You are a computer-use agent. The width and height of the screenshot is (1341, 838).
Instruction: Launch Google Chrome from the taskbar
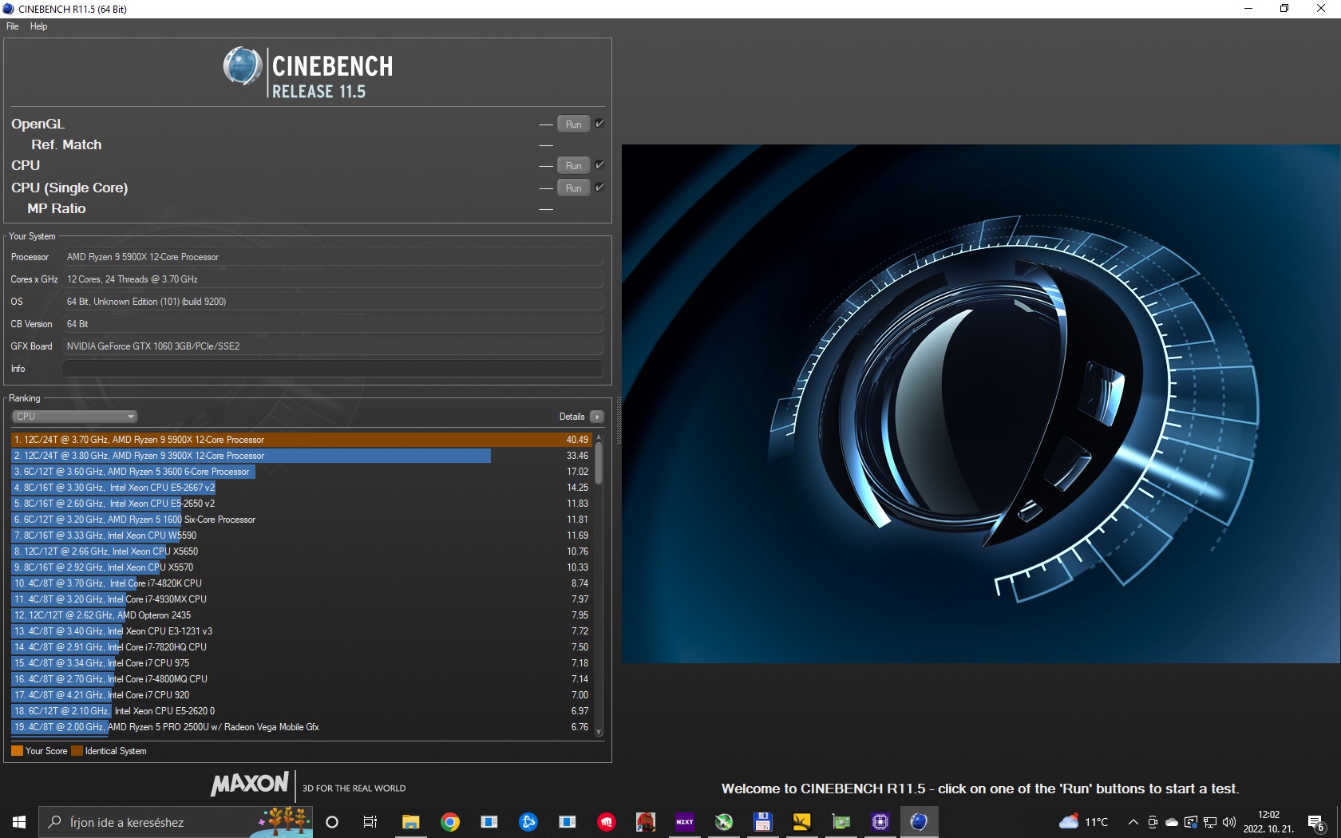(450, 822)
